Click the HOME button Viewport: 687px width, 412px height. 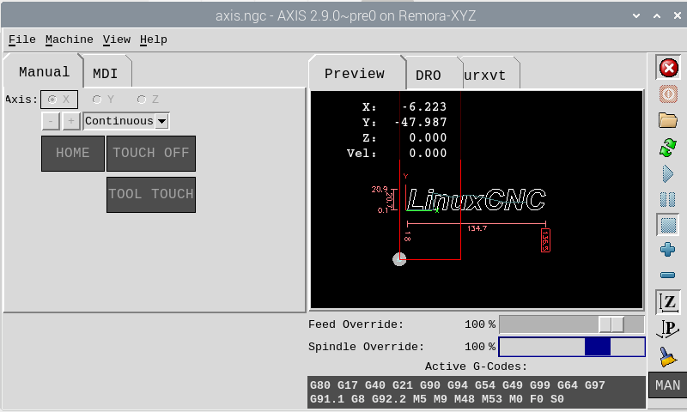(x=73, y=154)
